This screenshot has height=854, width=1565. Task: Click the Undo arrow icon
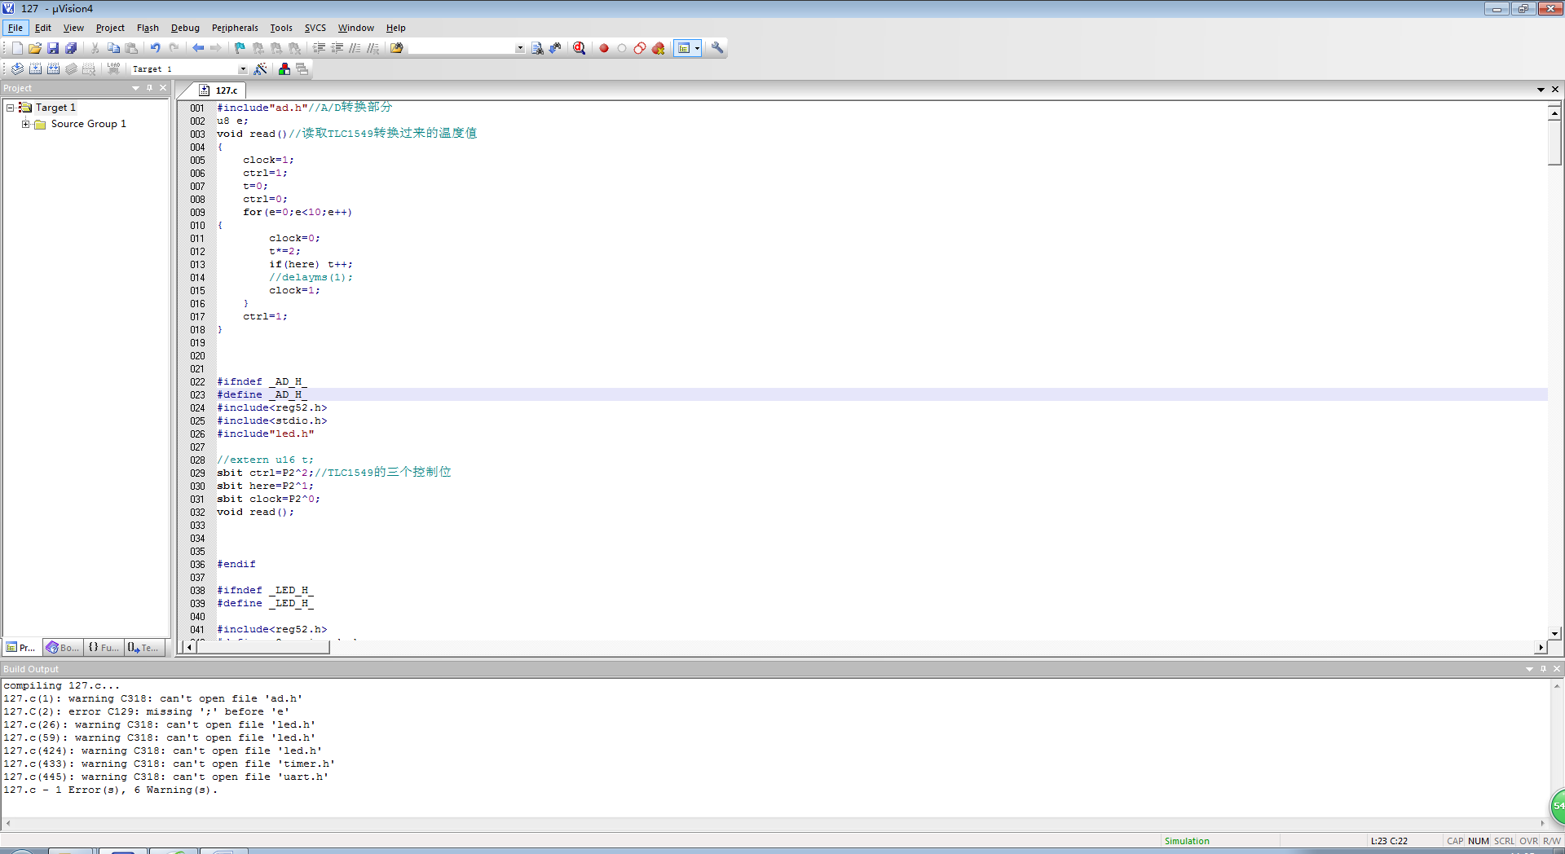(x=155, y=48)
